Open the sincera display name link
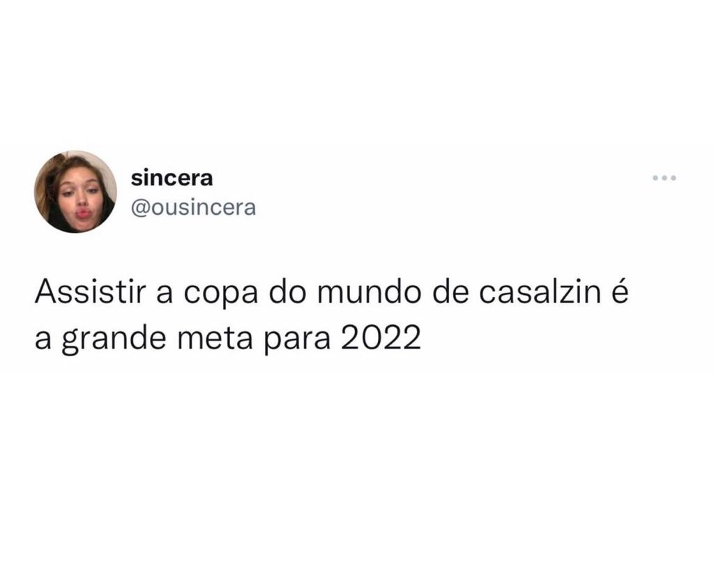 172,178
